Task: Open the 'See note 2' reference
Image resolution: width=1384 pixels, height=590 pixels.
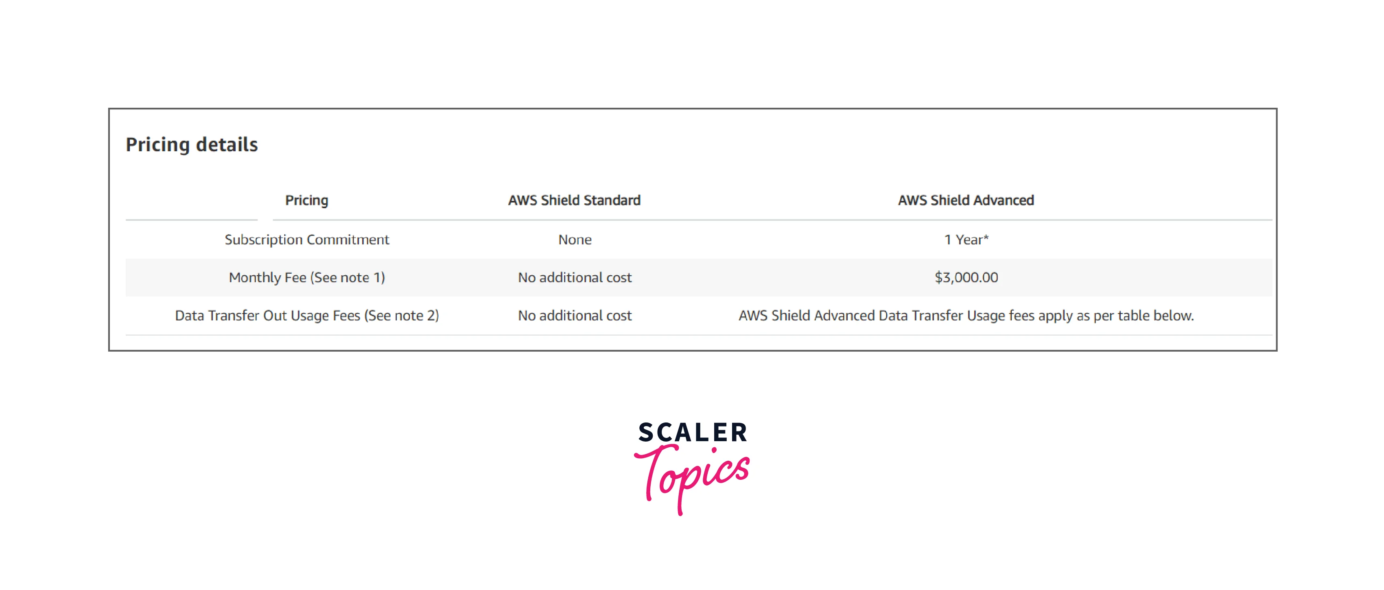Action: pos(402,316)
